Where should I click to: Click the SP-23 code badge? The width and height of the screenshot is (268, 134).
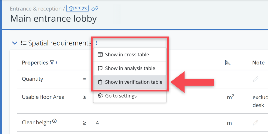click(77, 9)
